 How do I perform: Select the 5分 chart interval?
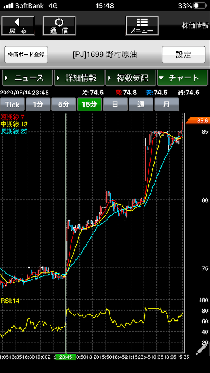pyautogui.click(x=63, y=105)
